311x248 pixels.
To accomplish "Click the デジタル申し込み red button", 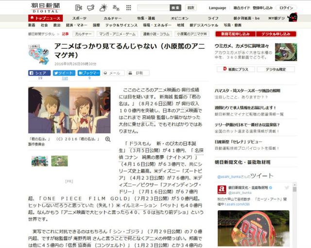I will tap(276, 34).
